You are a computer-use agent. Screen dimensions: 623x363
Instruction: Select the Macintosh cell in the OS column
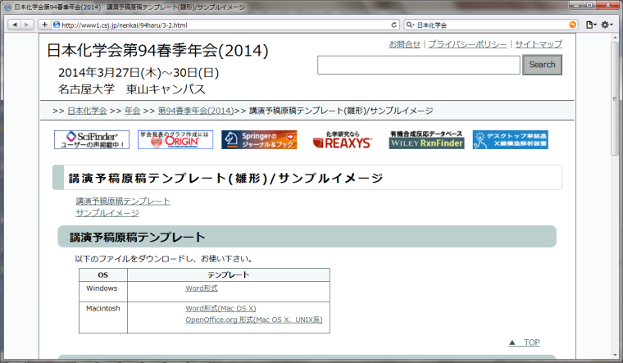pyautogui.click(x=103, y=317)
